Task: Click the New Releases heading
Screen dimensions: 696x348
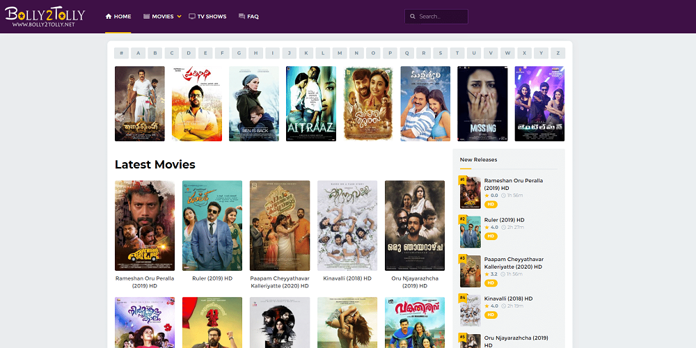Action: click(x=479, y=159)
